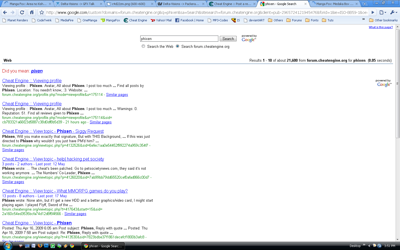Viewport: 400px width, 250px height.
Task: Open the Cheat Engine bookmark
Action: pyautogui.click(x=135, y=20)
